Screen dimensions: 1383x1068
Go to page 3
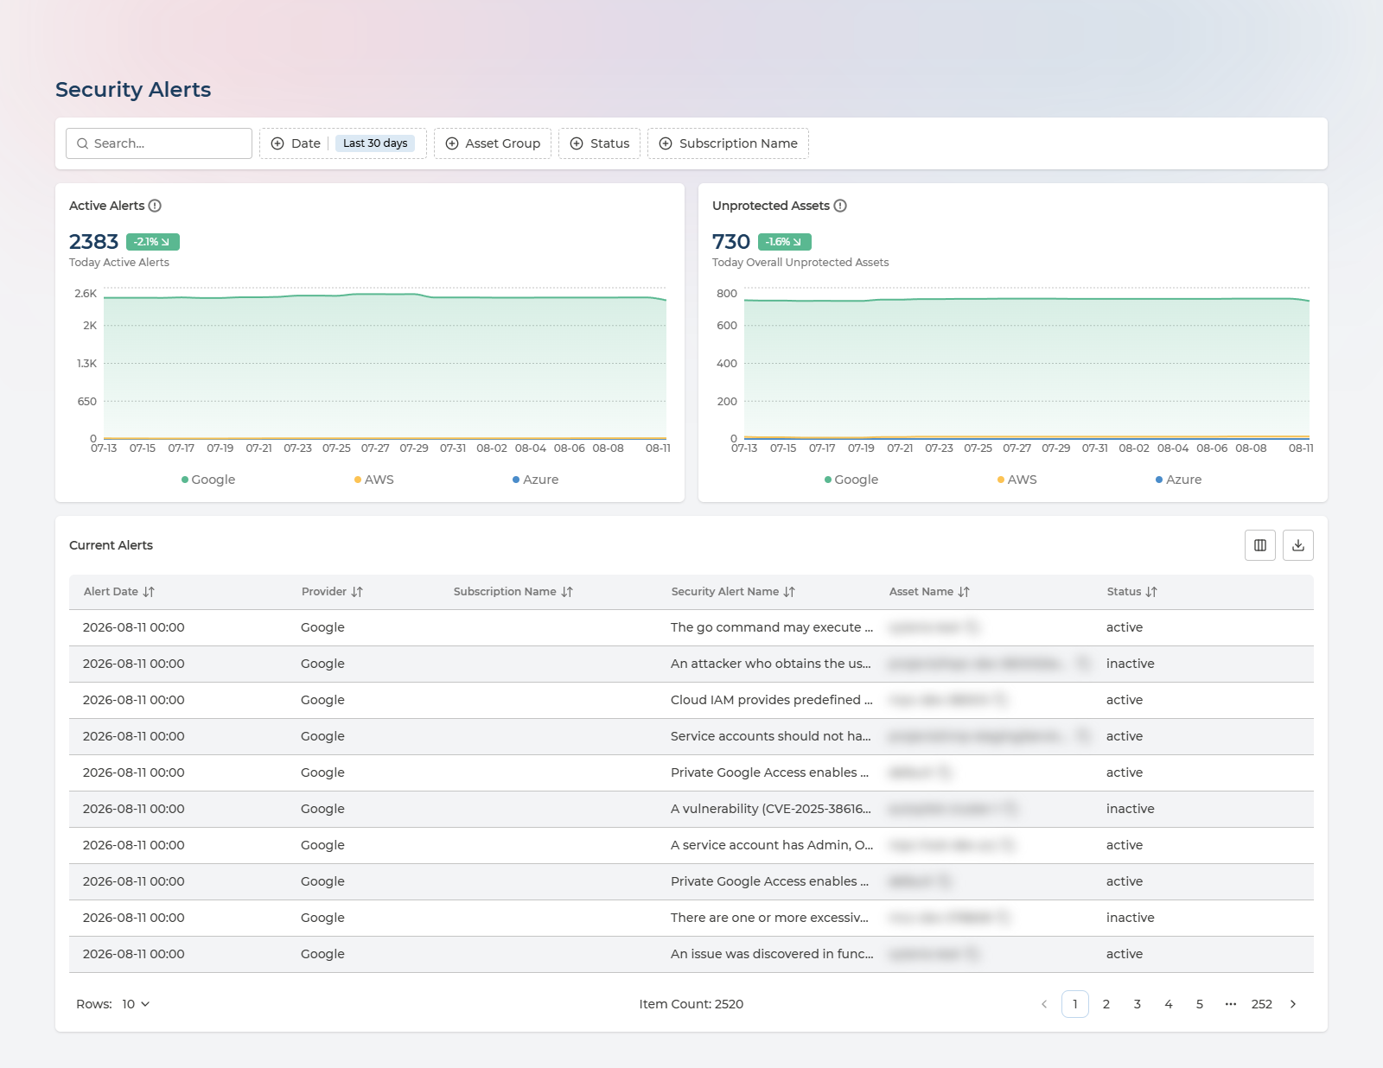(1138, 1004)
